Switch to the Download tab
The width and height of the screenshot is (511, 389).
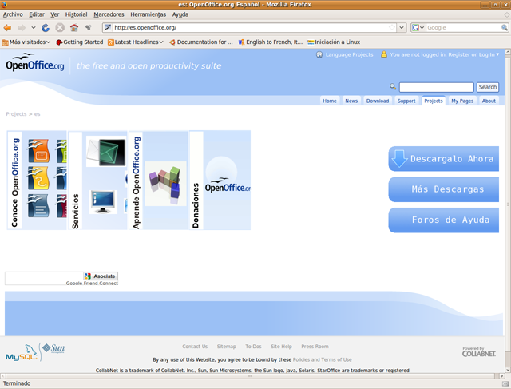tap(378, 101)
